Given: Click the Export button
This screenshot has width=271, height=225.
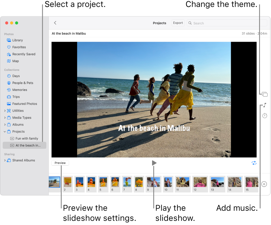Looking at the screenshot, I should click(x=178, y=23).
